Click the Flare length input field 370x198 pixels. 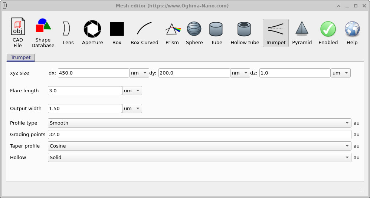point(85,91)
